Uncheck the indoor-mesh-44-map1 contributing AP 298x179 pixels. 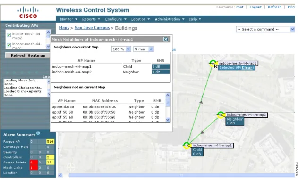9,45
